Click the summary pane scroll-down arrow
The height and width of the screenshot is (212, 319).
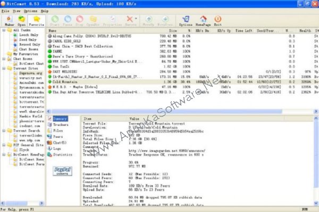316,203
